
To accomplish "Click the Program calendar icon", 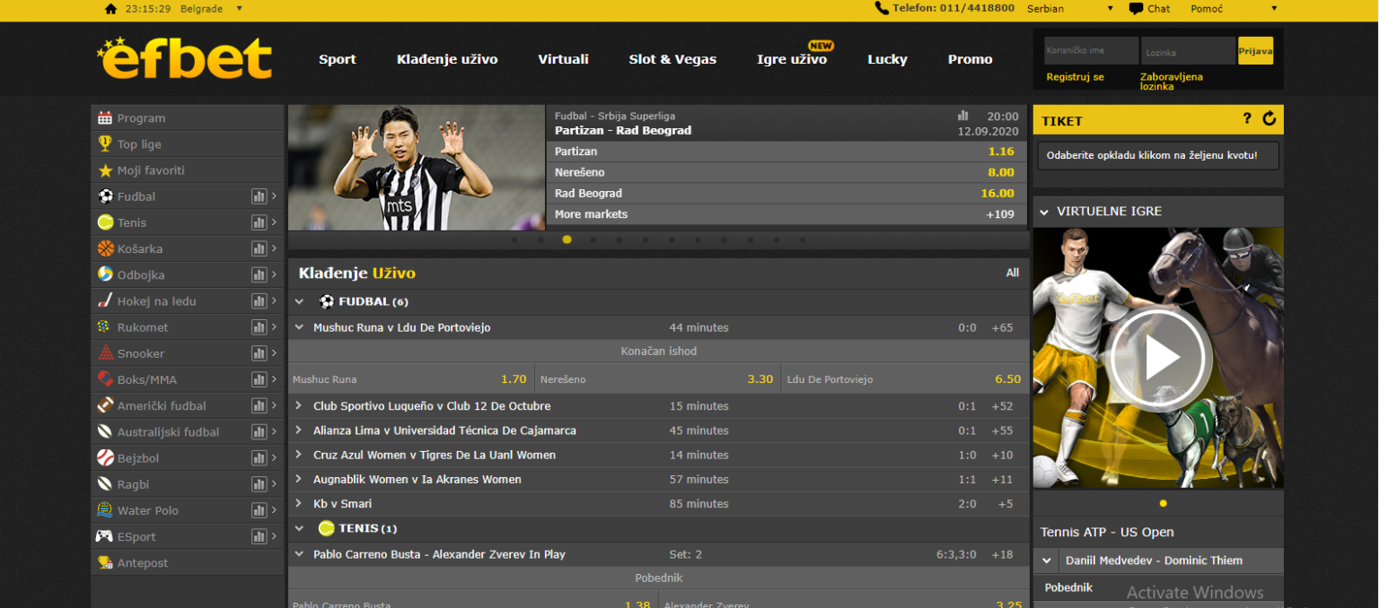I will pos(105,118).
